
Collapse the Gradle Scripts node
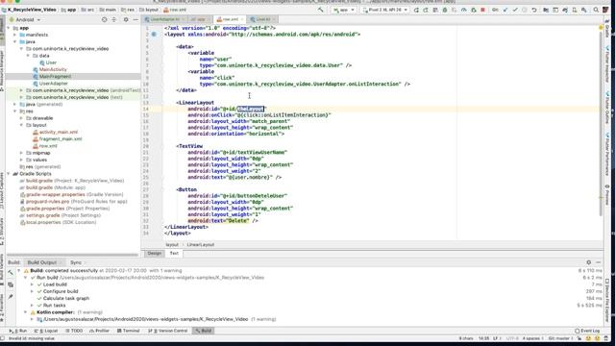click(x=9, y=173)
